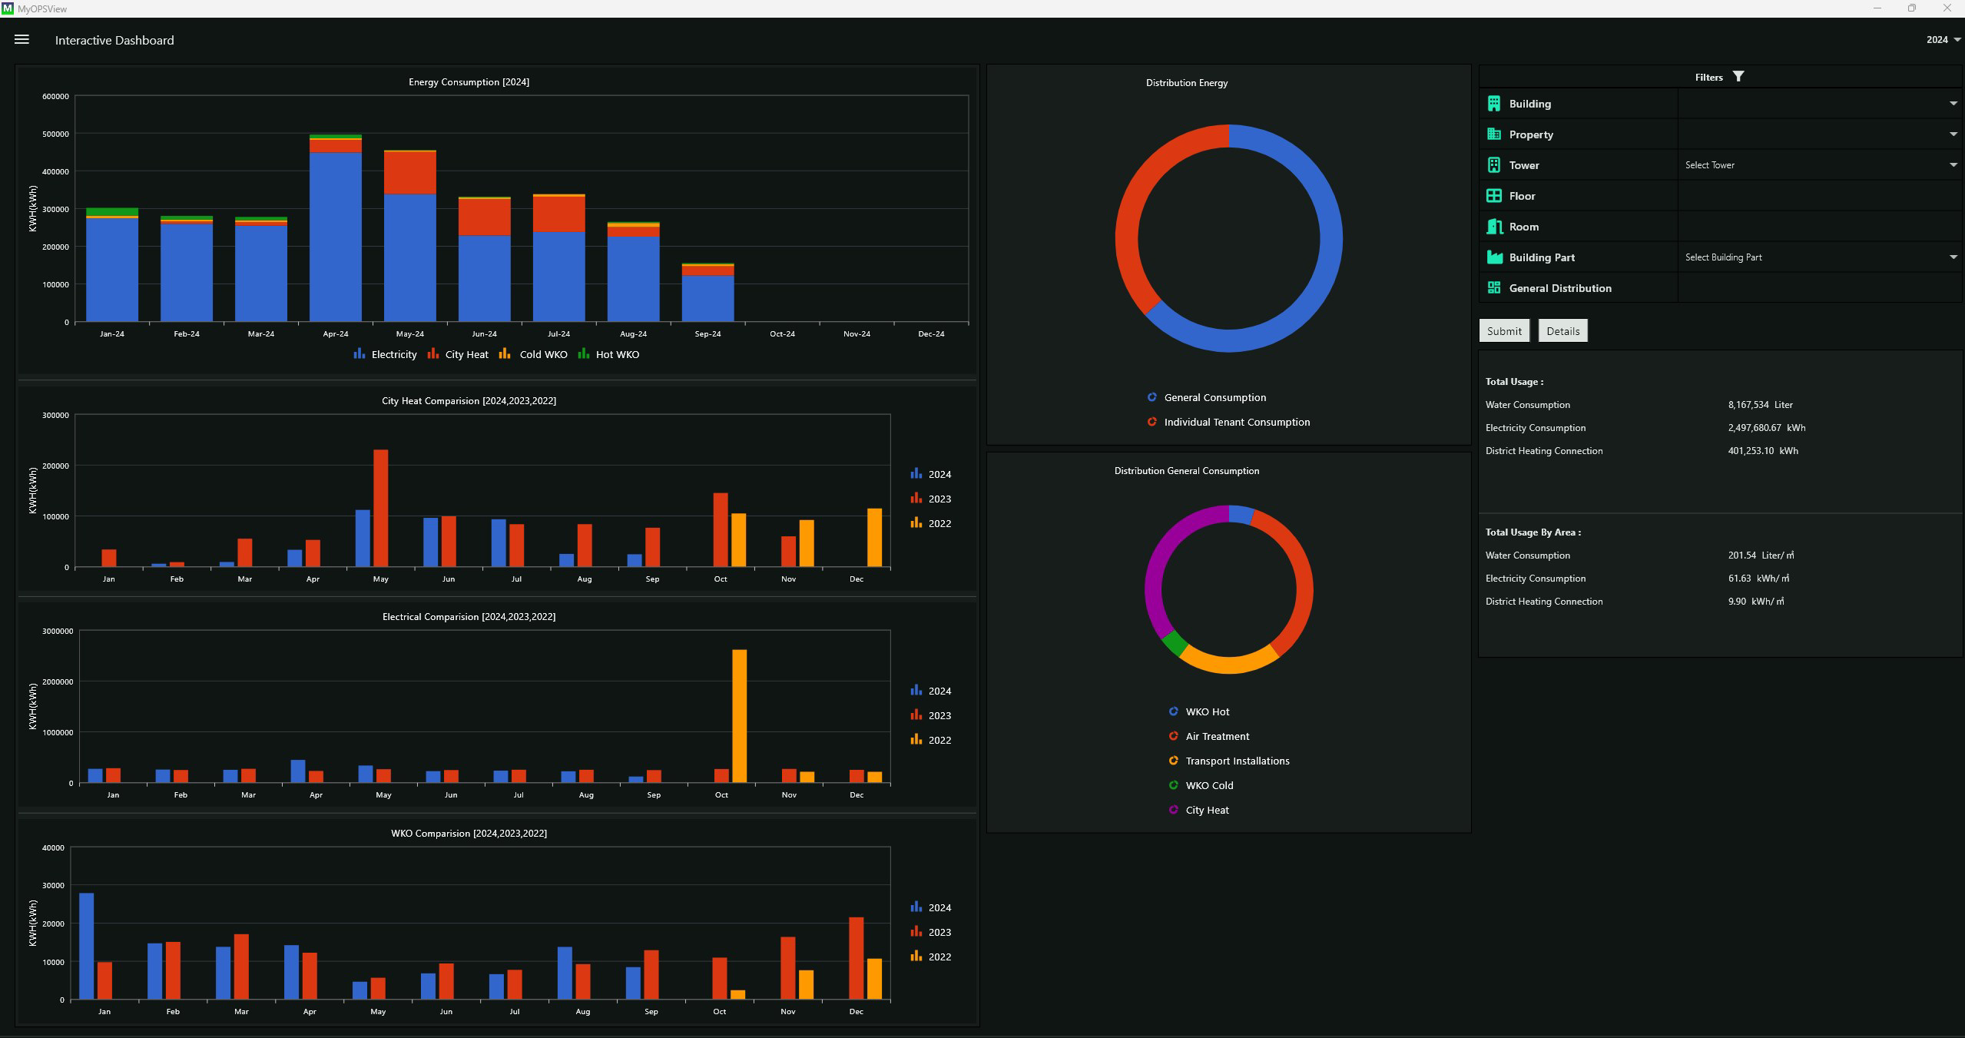Expand the Building filter dropdown arrow
Viewport: 1965px width, 1038px height.
coord(1953,104)
